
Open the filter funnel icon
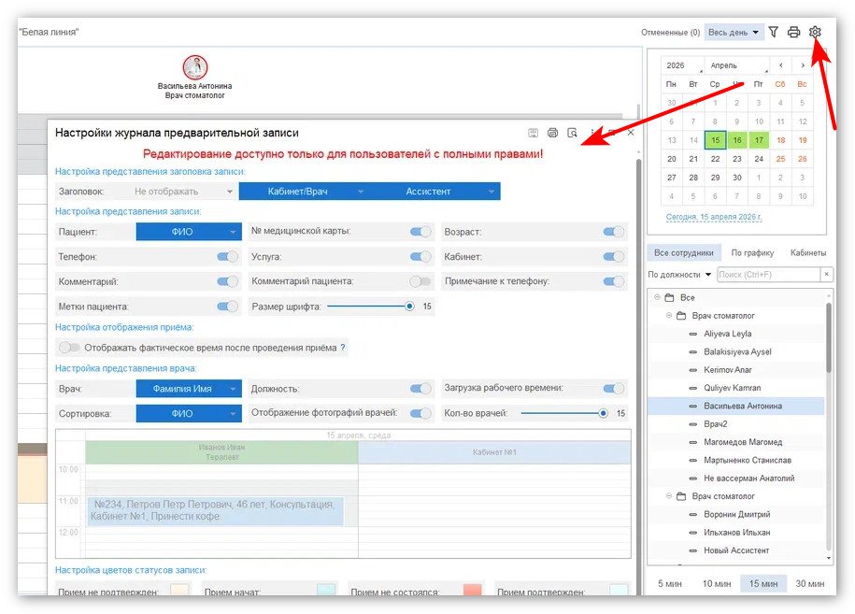[x=774, y=32]
